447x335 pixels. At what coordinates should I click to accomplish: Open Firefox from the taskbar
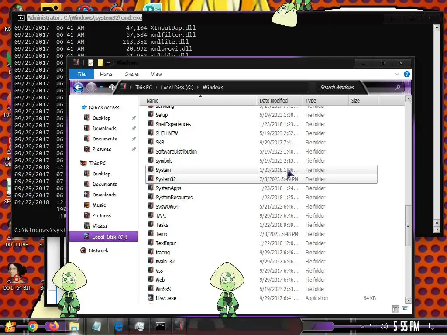pyautogui.click(x=54, y=326)
